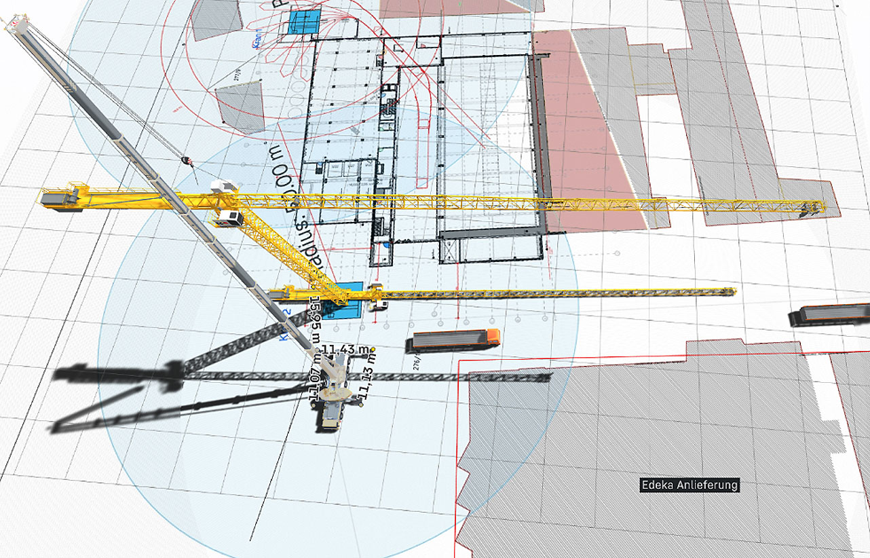Select the grey counterweight on the upper yellow crane
The width and height of the screenshot is (870, 558).
click(x=59, y=199)
